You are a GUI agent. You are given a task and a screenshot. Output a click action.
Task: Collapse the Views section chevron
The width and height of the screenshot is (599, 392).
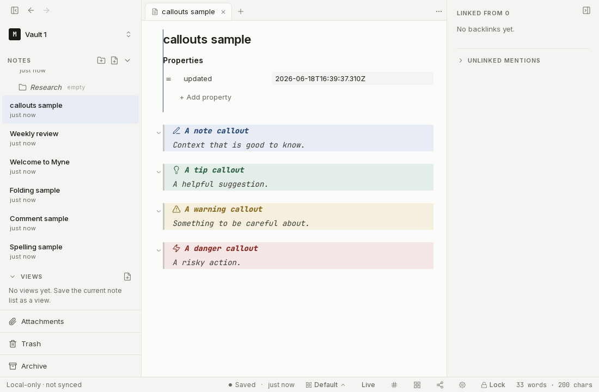[13, 277]
